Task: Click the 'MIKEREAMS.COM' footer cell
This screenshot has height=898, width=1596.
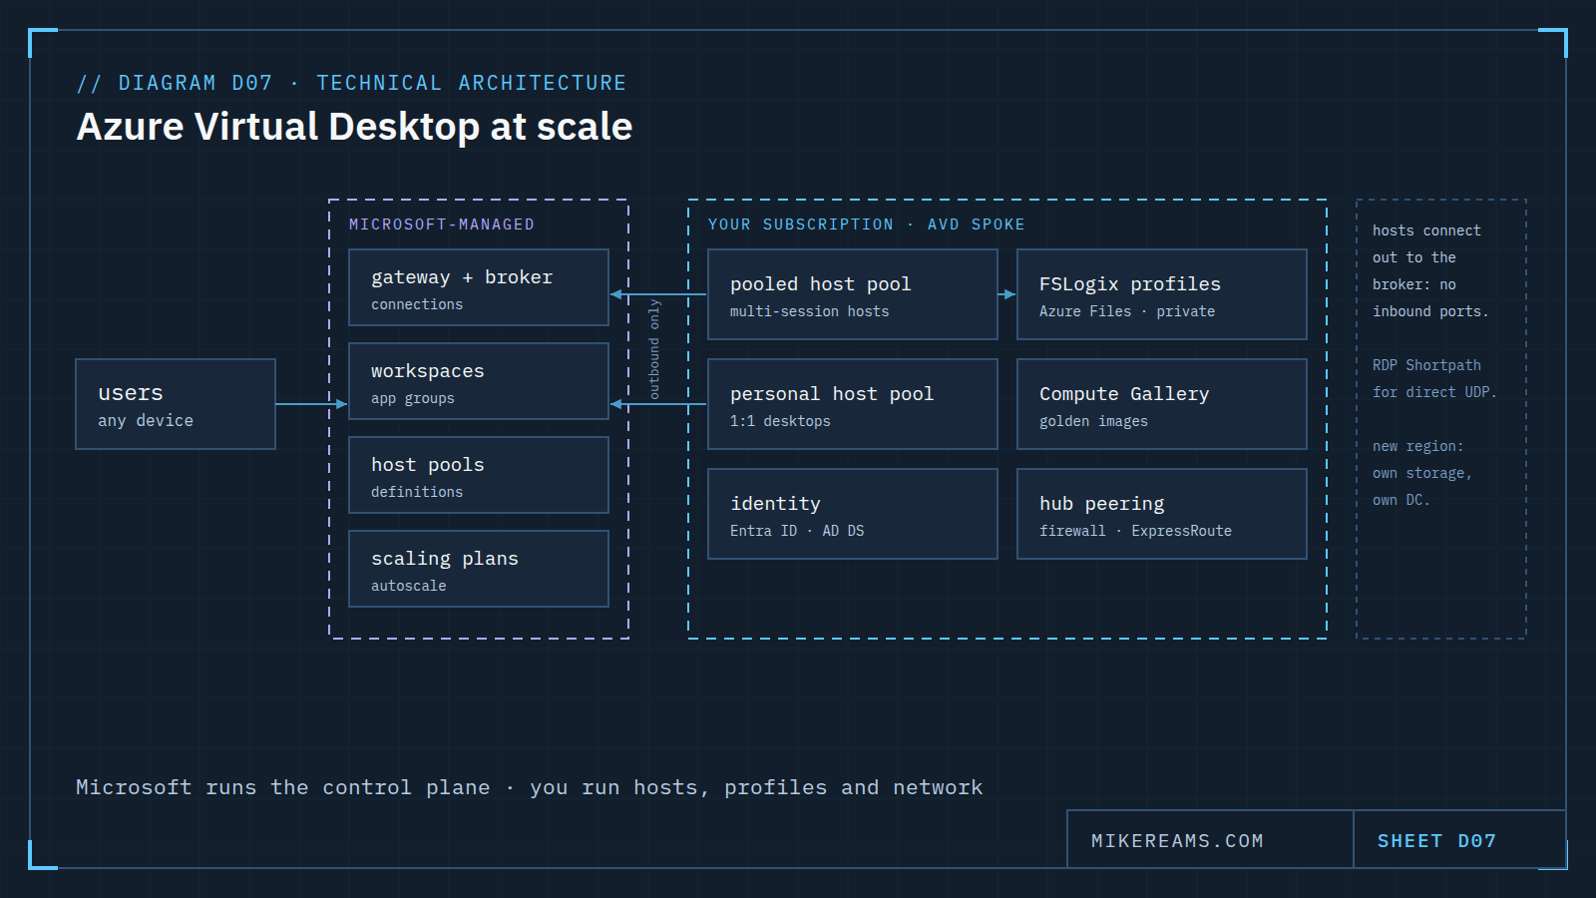Action: click(x=1210, y=839)
